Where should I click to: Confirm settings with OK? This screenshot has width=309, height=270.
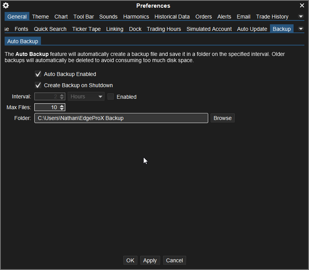[x=130, y=260]
